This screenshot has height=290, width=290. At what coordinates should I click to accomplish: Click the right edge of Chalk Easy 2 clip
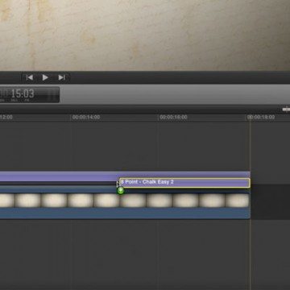(x=250, y=183)
